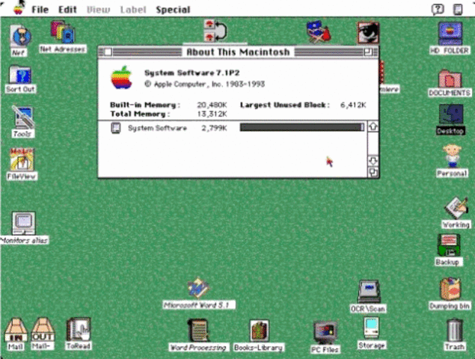Screen dimensions: 475x359
Task: Click the System Software memory usage bar
Action: [x=302, y=127]
